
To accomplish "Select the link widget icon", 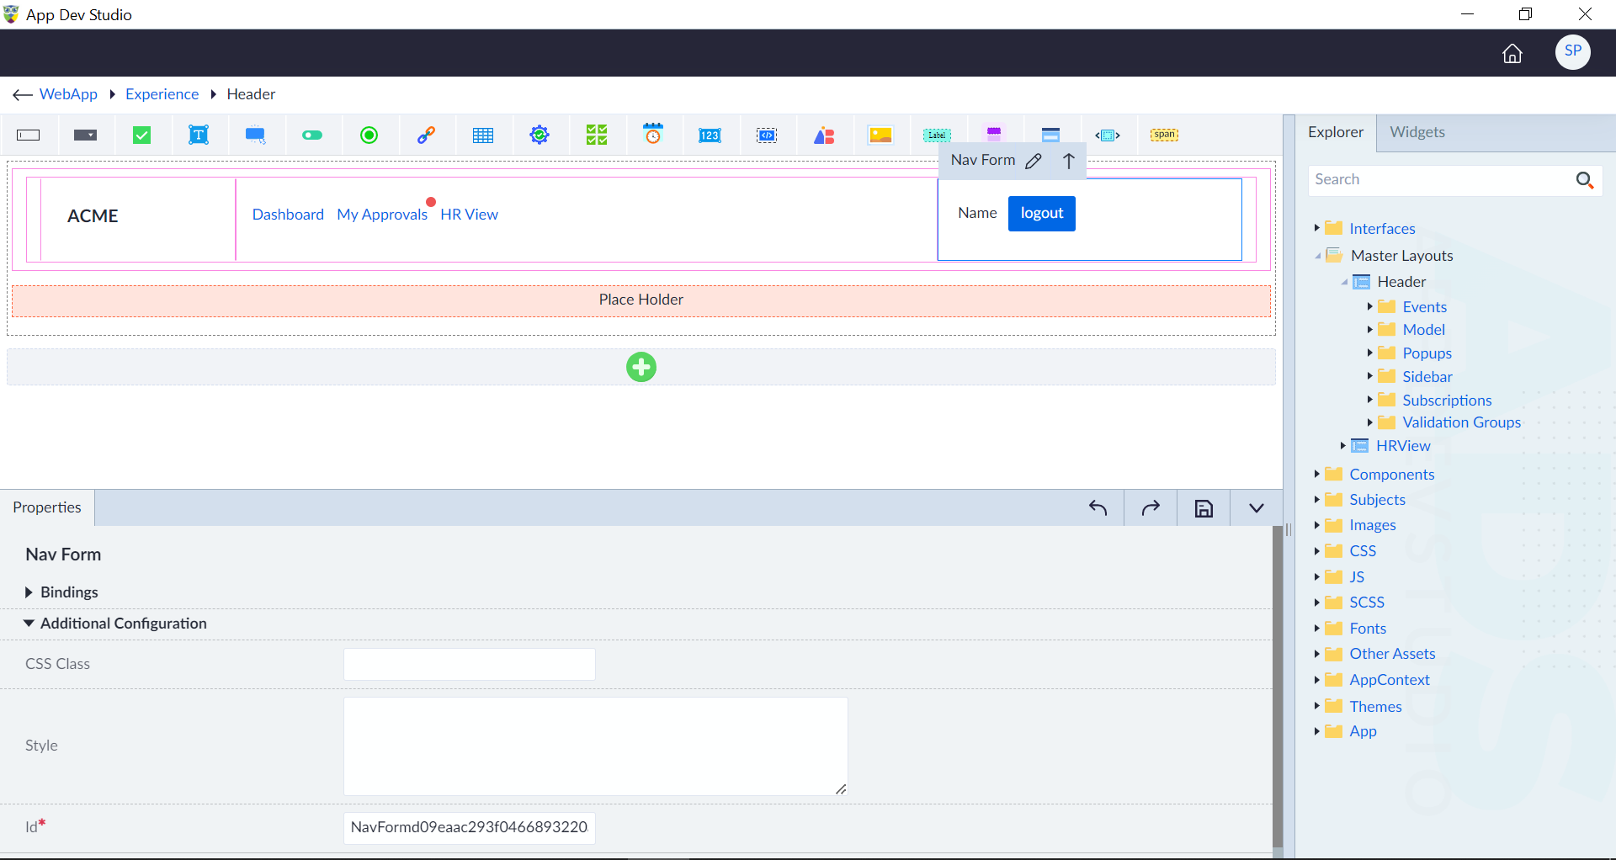I will point(426,135).
